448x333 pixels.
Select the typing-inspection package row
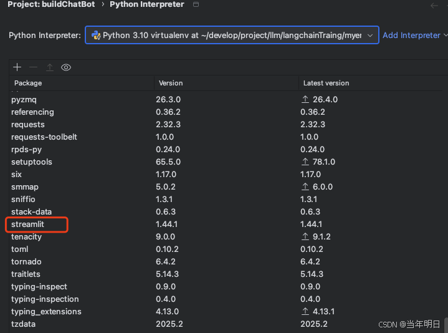tap(227, 299)
